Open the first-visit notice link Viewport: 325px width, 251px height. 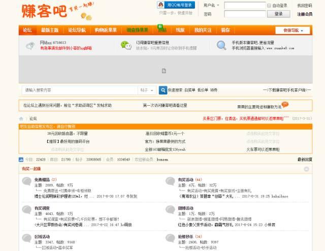[165, 105]
